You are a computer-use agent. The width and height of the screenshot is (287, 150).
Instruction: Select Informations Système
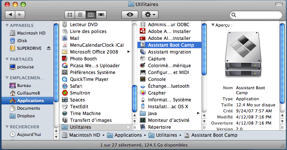(169, 99)
